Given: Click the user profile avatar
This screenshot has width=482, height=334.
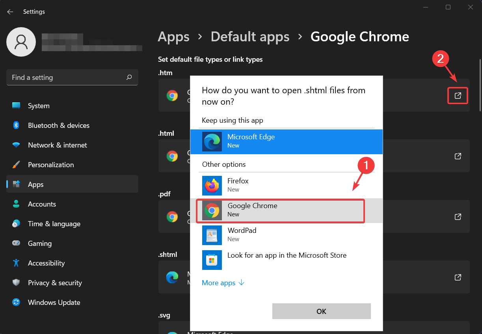Looking at the screenshot, I should pyautogui.click(x=21, y=42).
